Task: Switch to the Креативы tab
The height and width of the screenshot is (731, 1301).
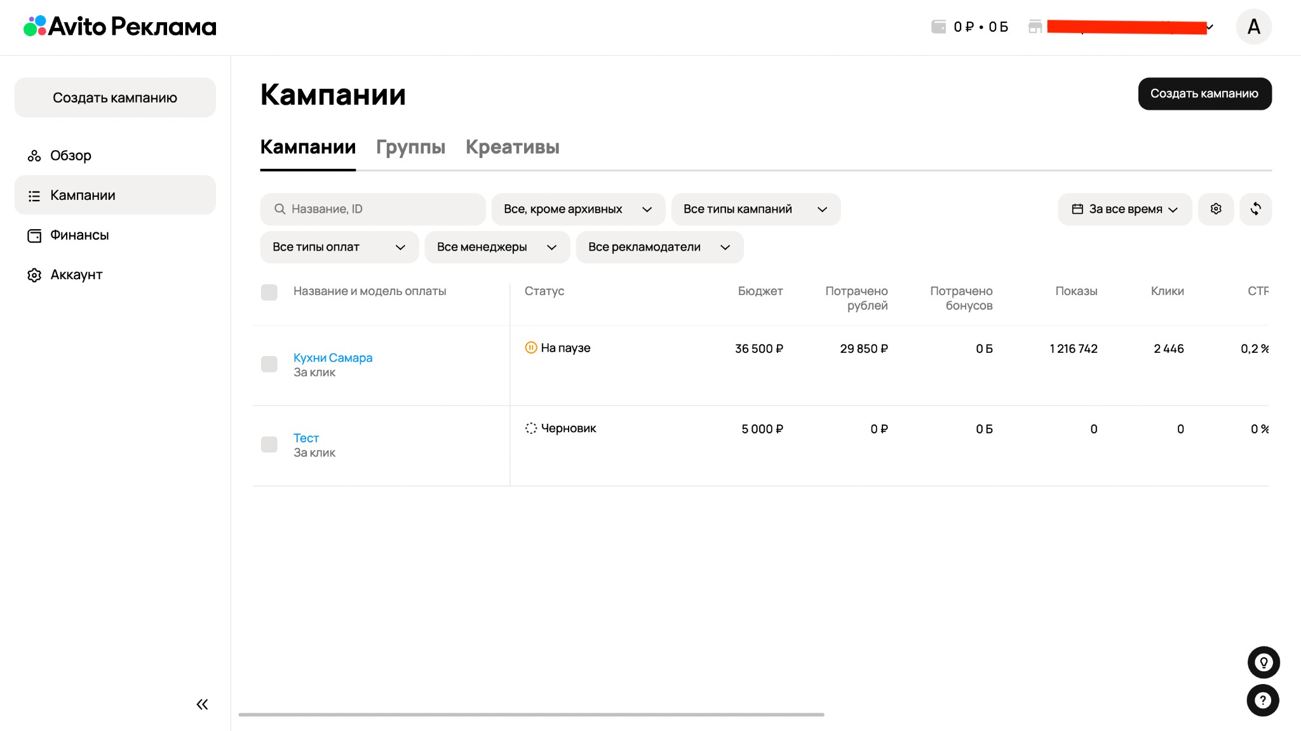Action: click(x=512, y=147)
